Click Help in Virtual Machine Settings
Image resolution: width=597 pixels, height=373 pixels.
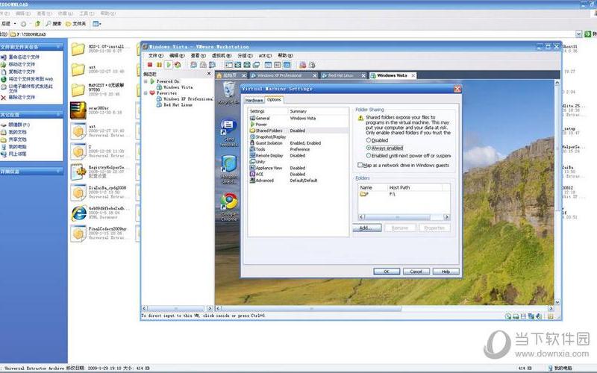446,272
